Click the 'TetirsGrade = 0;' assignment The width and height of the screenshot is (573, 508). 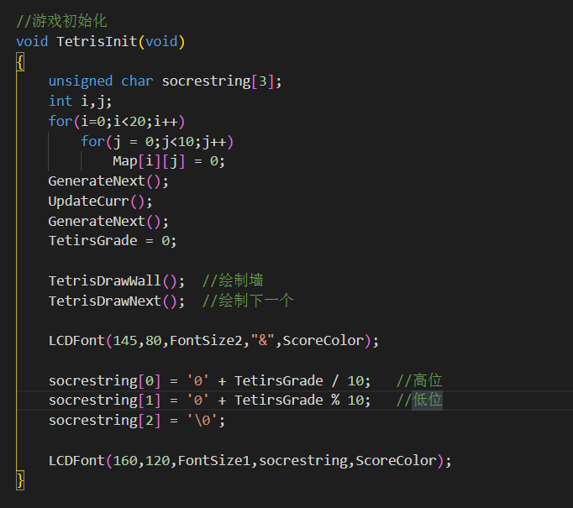(113, 241)
